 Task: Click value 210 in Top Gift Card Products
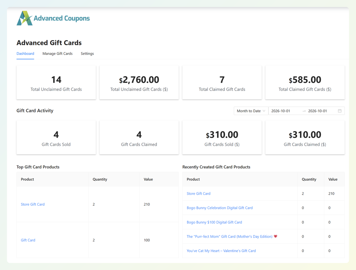pyautogui.click(x=147, y=204)
